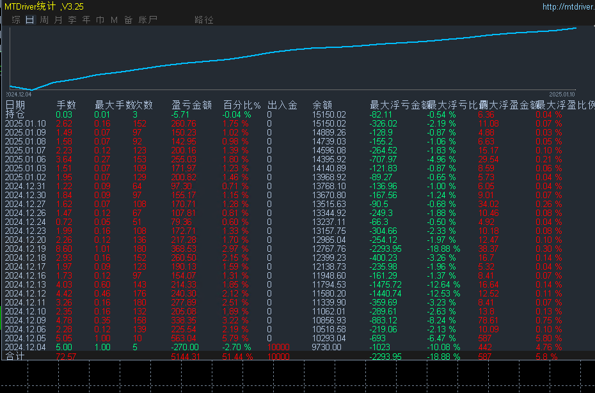Switch to the 账户 account tab
The width and height of the screenshot is (595, 393).
148,20
